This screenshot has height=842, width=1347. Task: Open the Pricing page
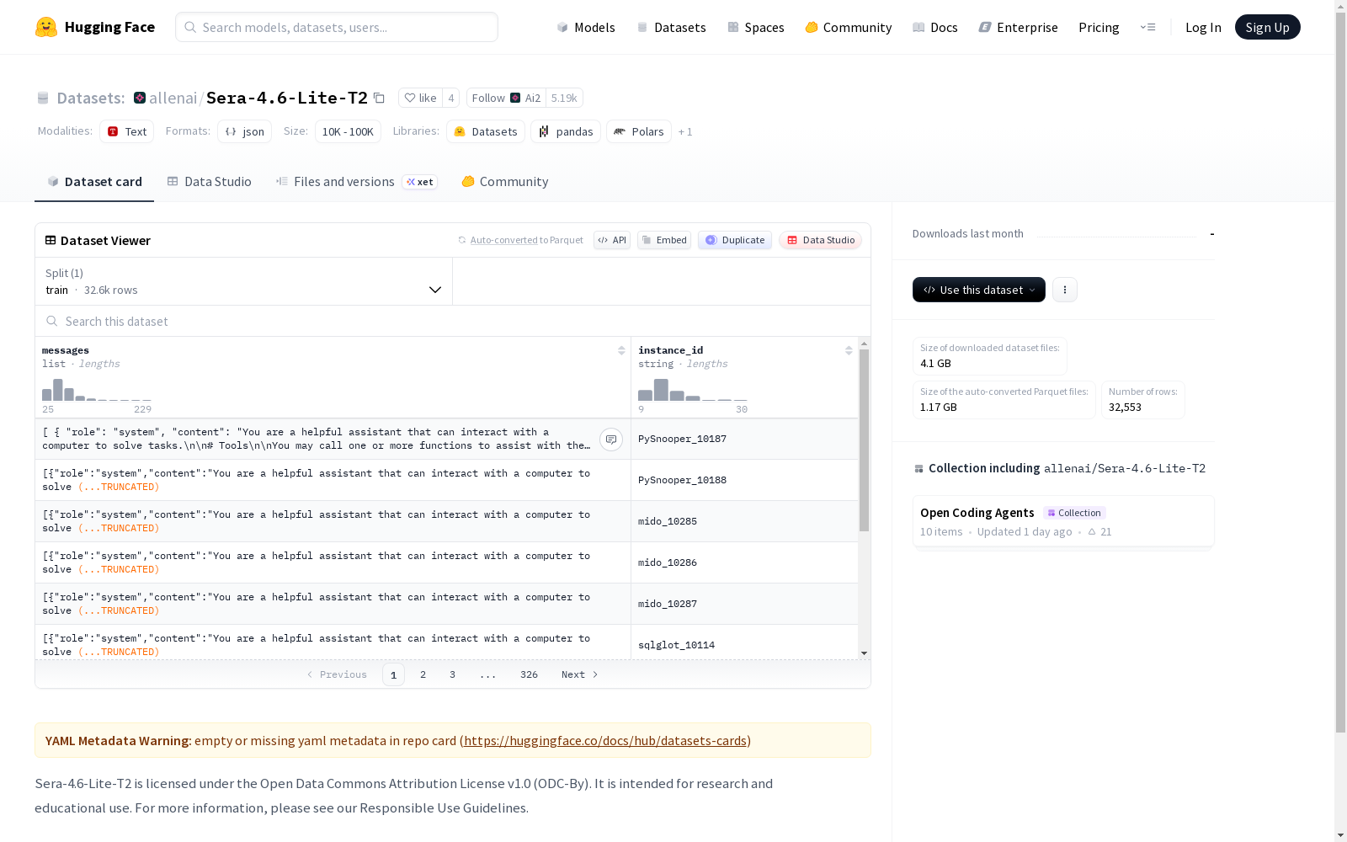[x=1099, y=27]
